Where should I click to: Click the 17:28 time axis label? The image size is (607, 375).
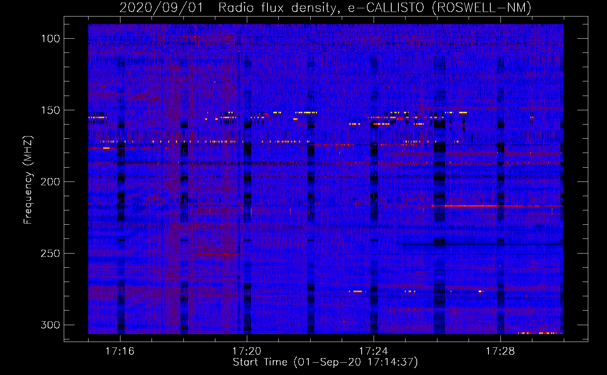(500, 351)
